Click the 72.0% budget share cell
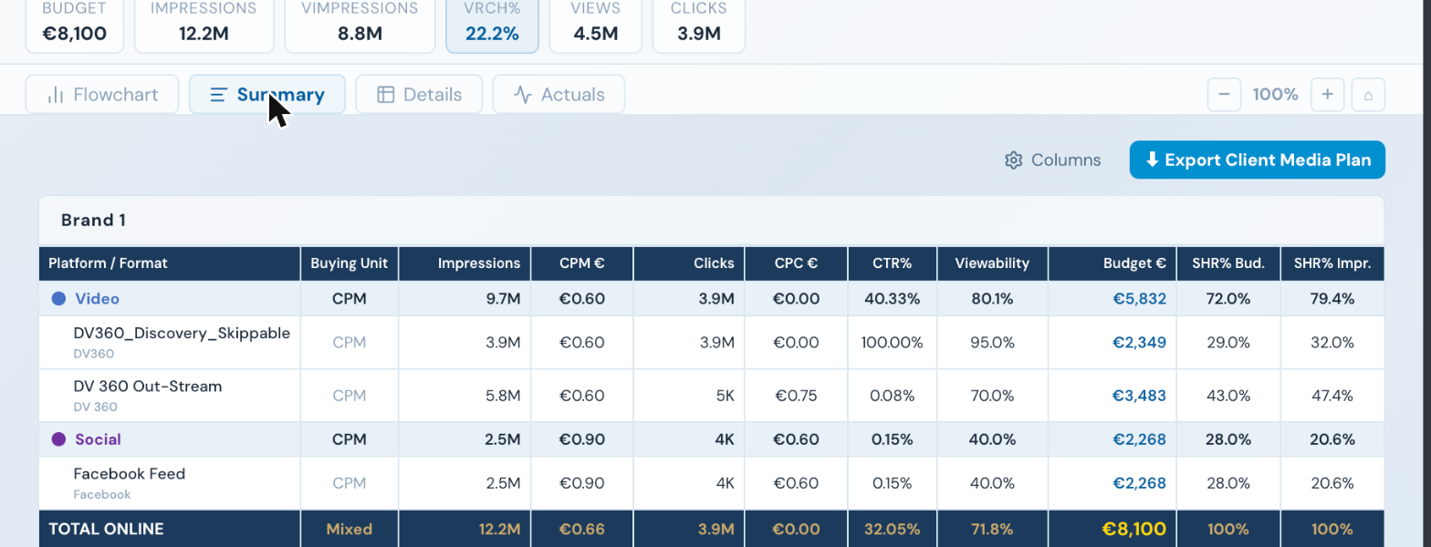The width and height of the screenshot is (1431, 547). (x=1228, y=299)
